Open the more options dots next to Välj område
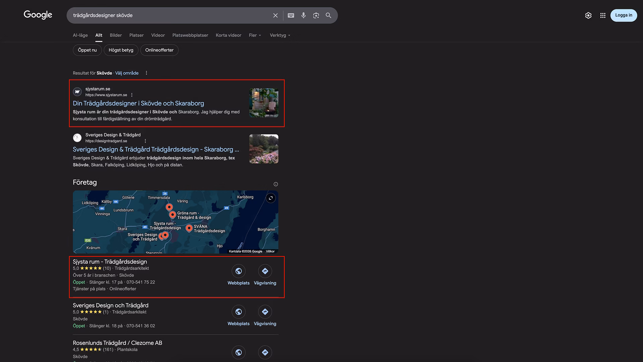The image size is (643, 362). coord(146,73)
